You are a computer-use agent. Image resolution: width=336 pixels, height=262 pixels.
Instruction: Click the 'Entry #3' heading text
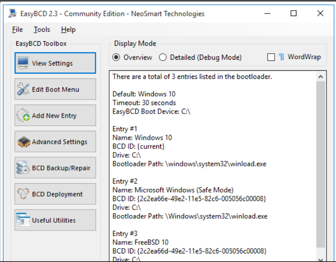pos(125,234)
